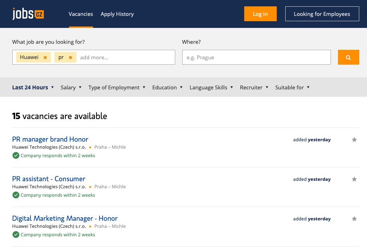The image size is (367, 249).
Task: Click the orange search magnifier button
Action: coord(348,57)
